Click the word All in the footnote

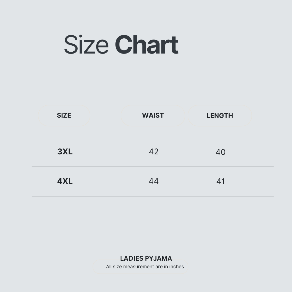click(x=109, y=267)
